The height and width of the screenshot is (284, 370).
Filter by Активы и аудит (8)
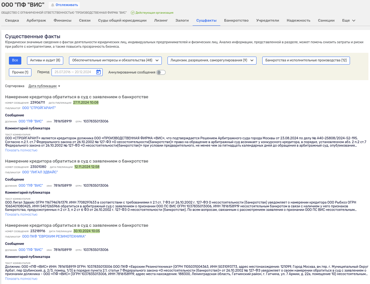click(45, 60)
